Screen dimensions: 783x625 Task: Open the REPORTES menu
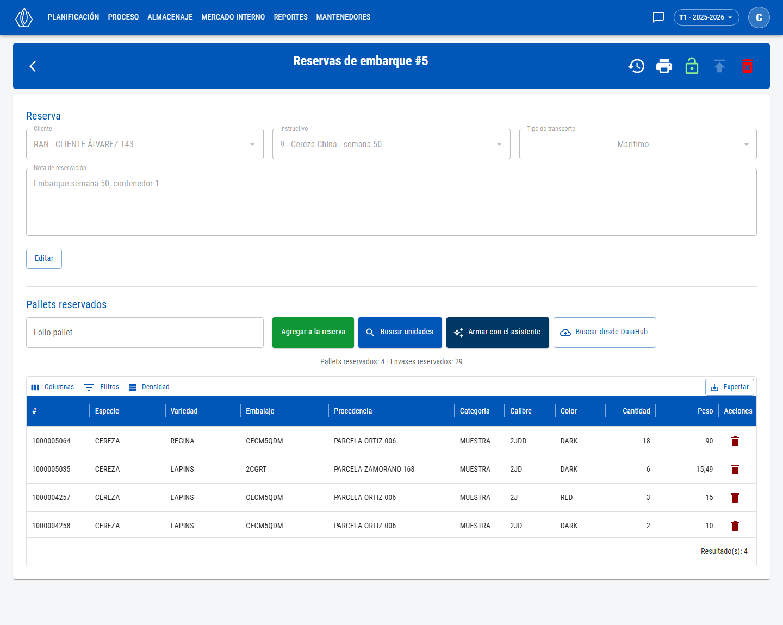click(291, 17)
